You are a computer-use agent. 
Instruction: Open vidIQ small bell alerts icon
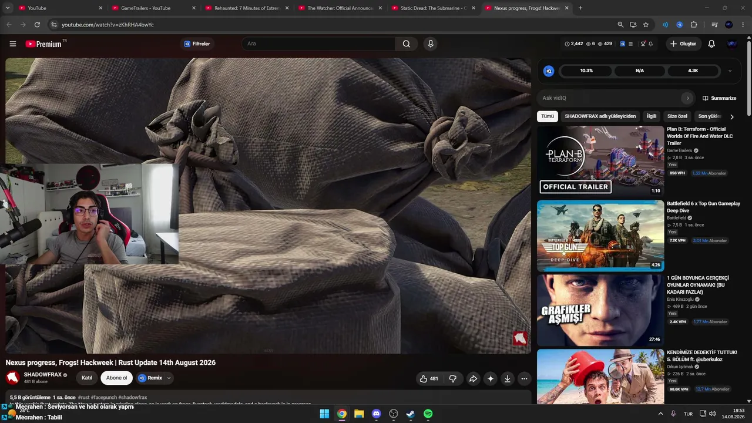(x=650, y=43)
